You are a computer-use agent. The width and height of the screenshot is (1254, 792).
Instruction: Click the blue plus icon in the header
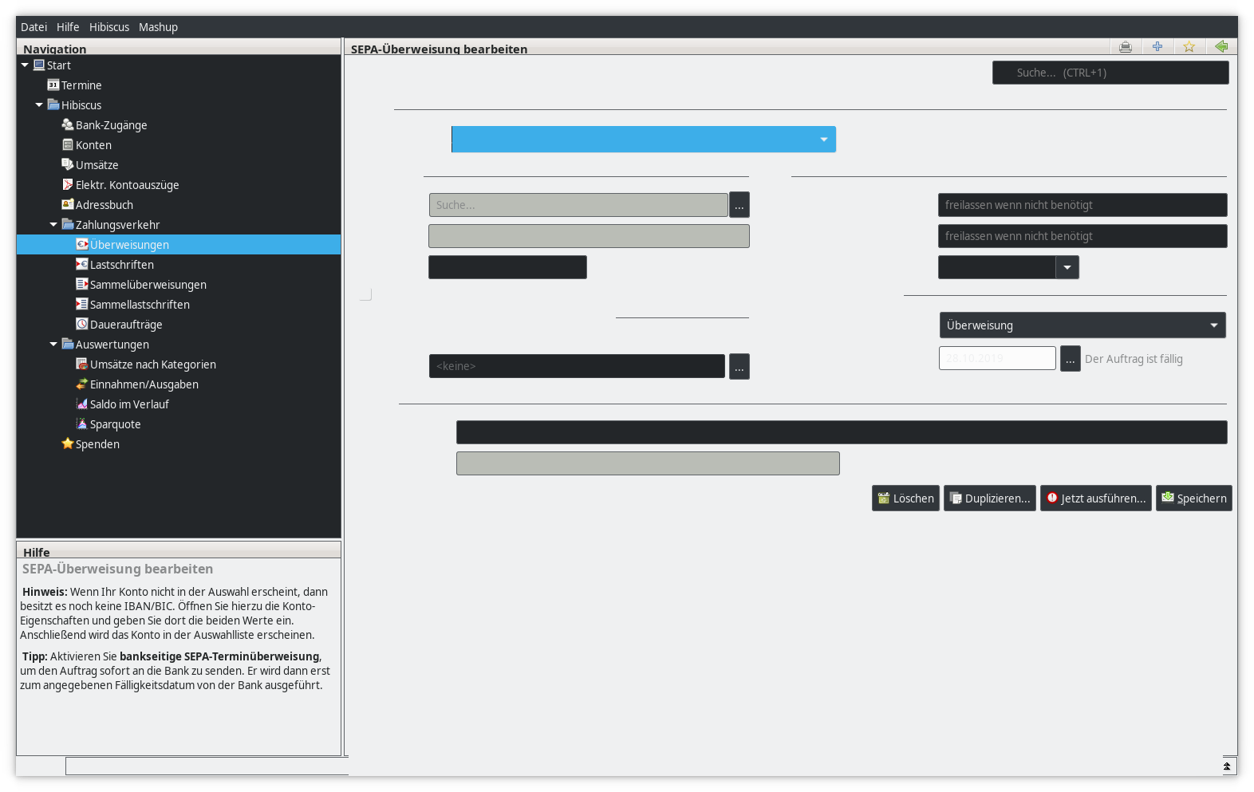[1157, 47]
